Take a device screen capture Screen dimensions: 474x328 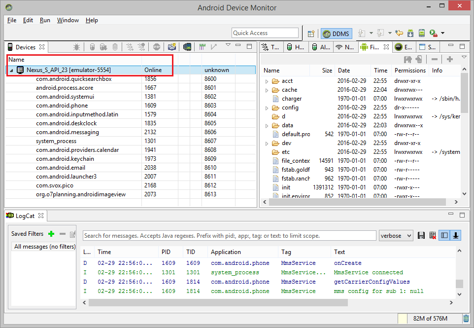[x=171, y=46]
